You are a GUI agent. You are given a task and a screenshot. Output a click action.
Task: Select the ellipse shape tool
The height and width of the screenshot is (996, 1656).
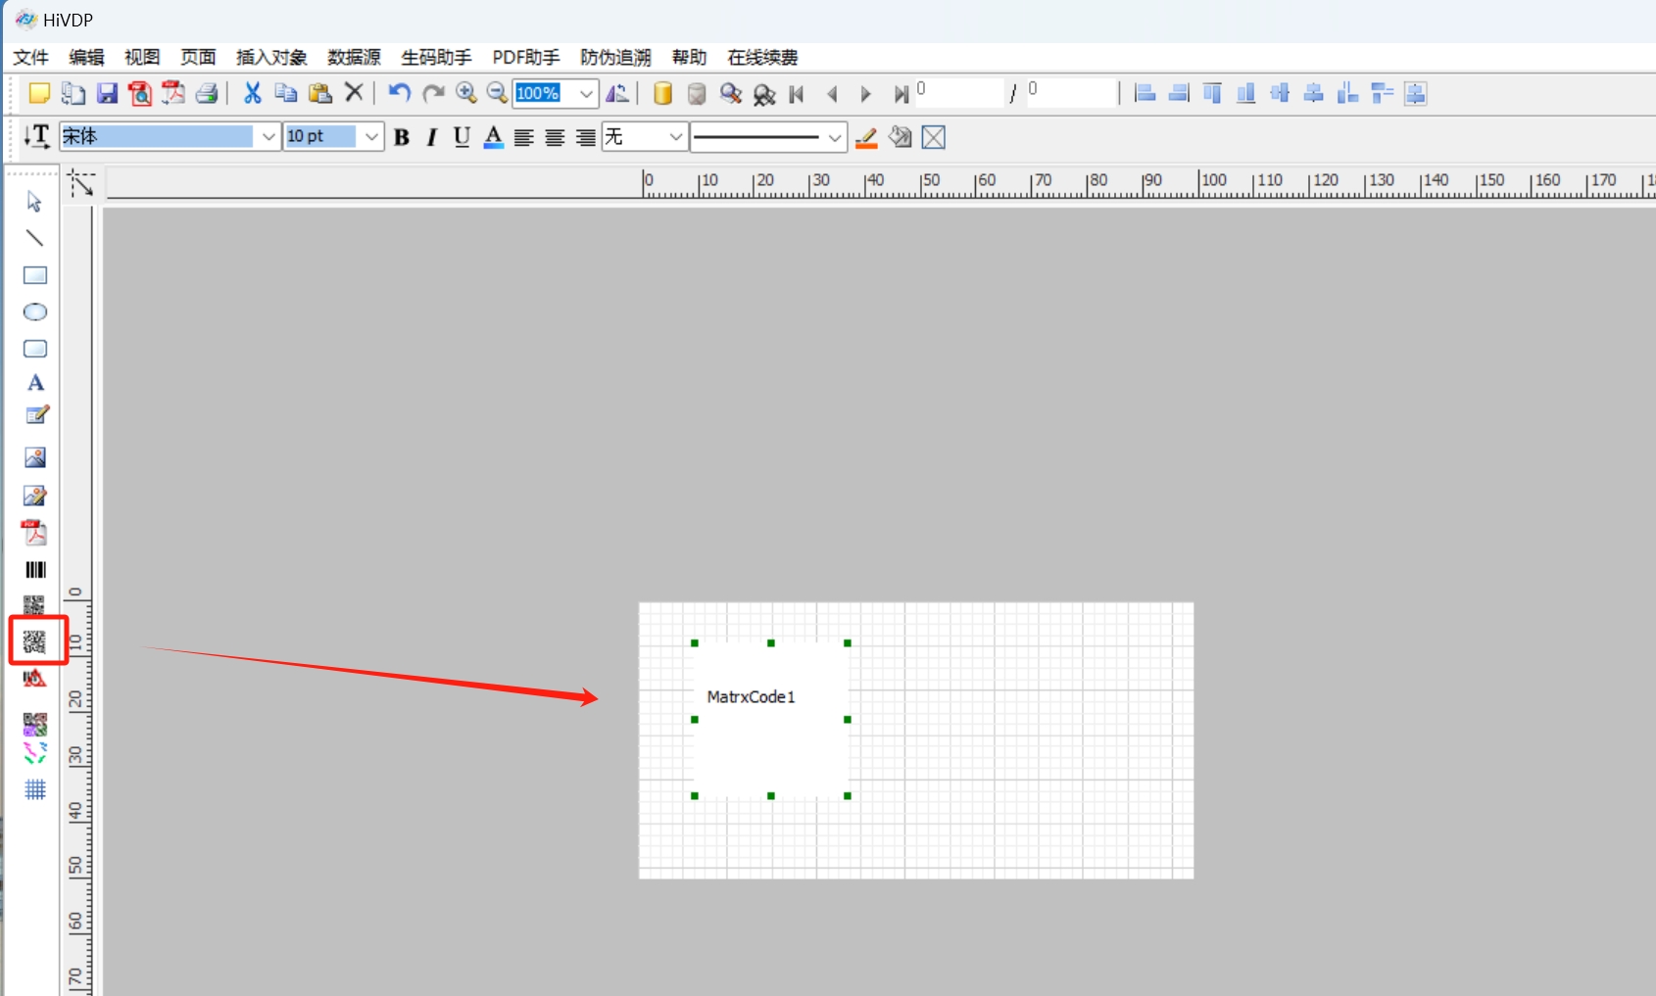pyautogui.click(x=35, y=312)
